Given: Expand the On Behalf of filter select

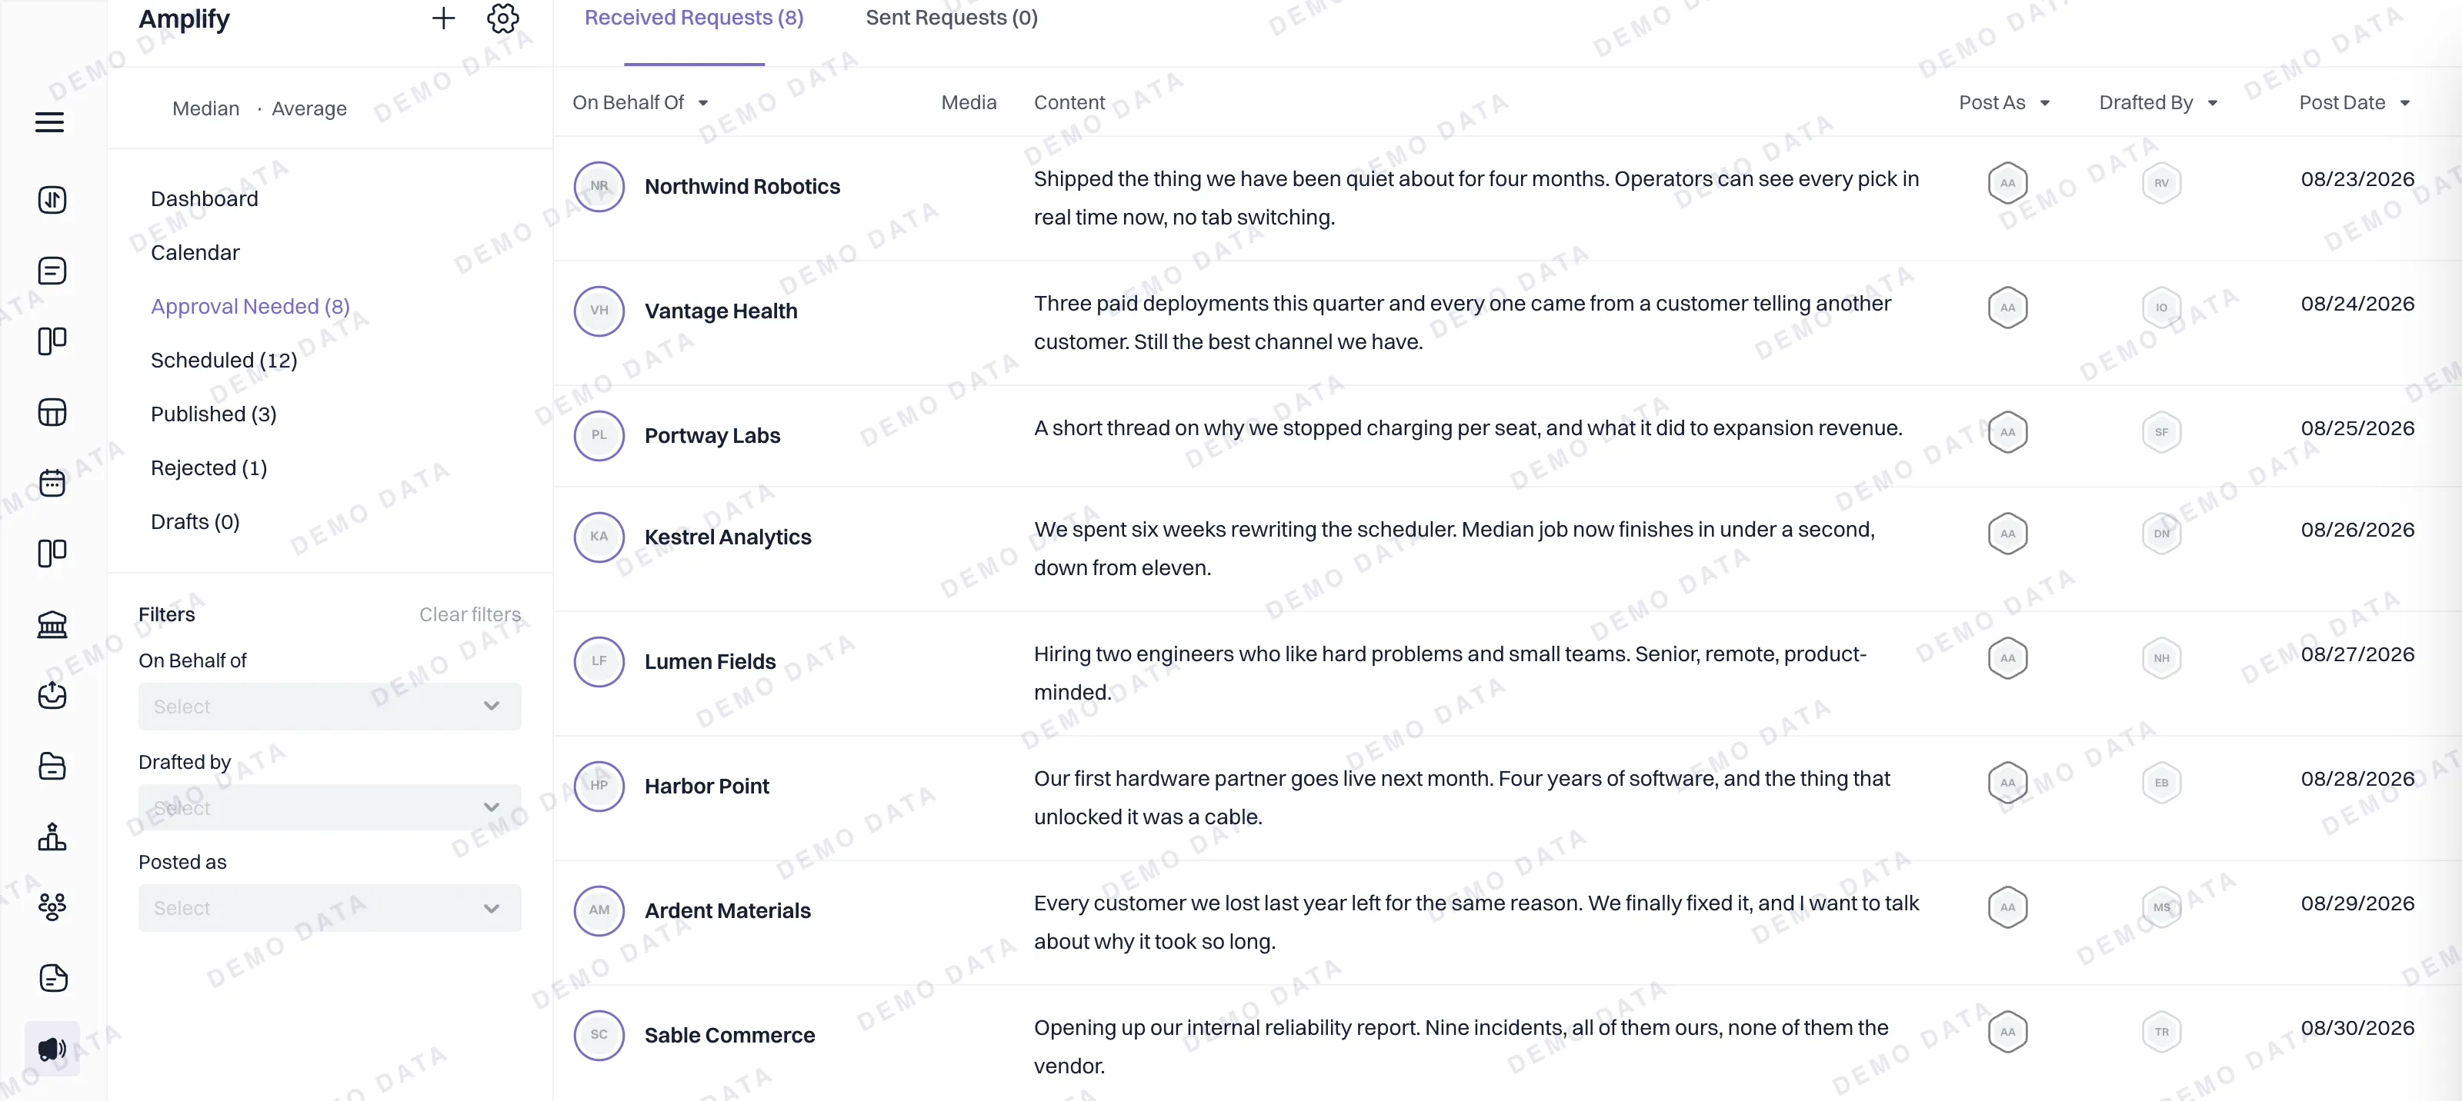Looking at the screenshot, I should tap(330, 707).
